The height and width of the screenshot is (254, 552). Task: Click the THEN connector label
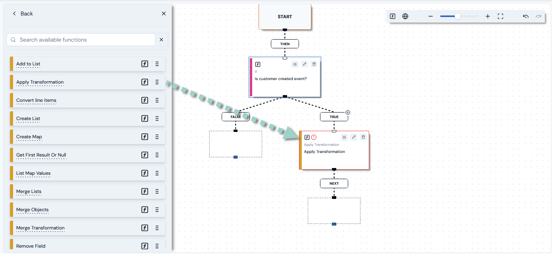(x=285, y=44)
